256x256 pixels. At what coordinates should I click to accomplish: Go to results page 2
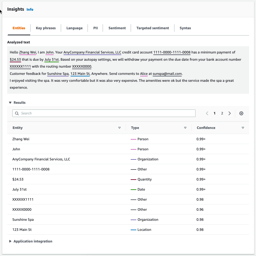tap(222, 113)
